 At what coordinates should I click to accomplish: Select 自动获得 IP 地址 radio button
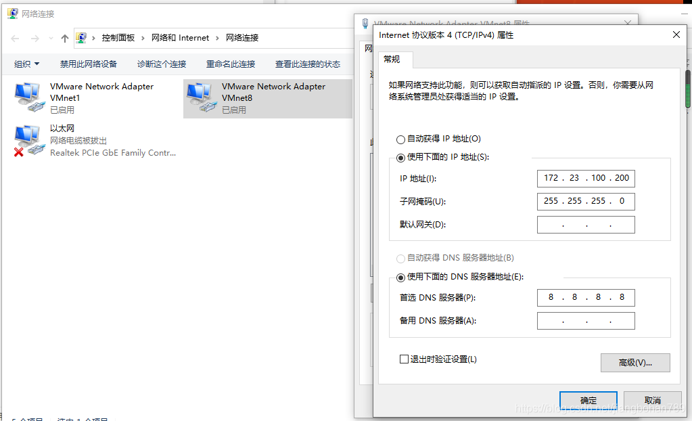pyautogui.click(x=400, y=139)
